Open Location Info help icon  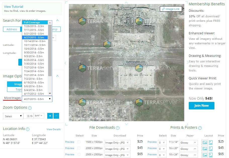pos(28,129)
